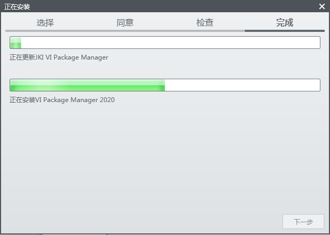Click the gray step line beneath 选择
Image resolution: width=330 pixels, height=235 pixels.
[45, 31]
